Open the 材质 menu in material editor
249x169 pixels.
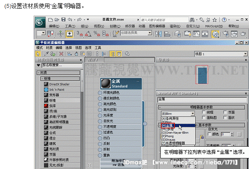pyautogui.click(x=49, y=48)
